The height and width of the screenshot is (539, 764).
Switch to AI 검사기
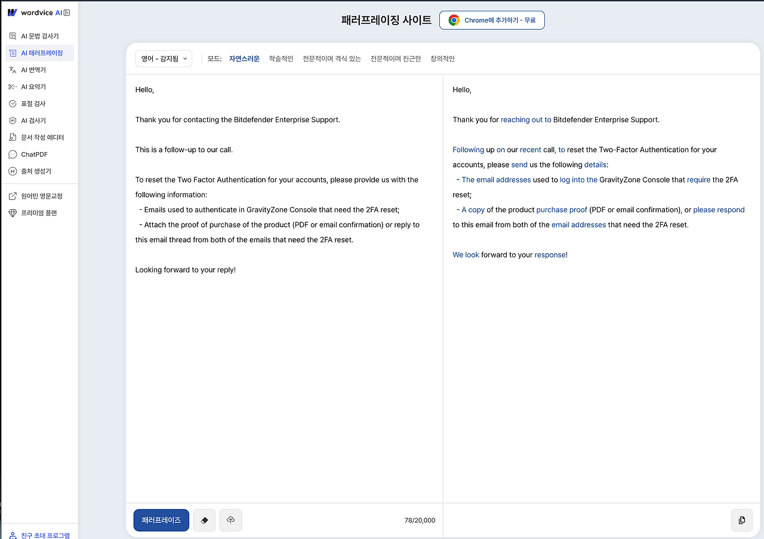coord(39,120)
